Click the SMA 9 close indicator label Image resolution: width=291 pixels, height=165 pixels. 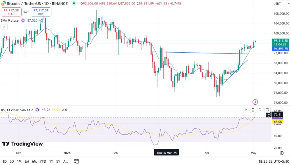click(x=10, y=20)
